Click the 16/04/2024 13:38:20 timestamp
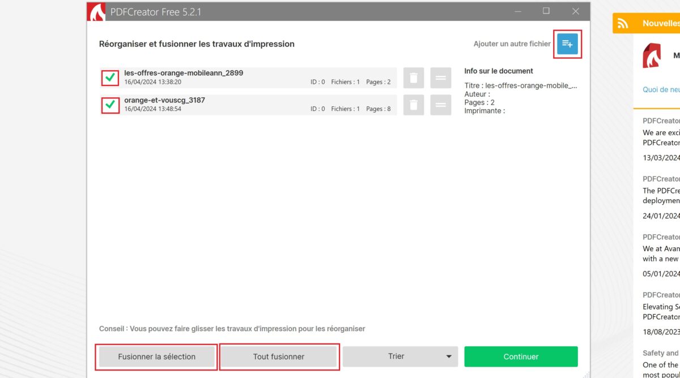The width and height of the screenshot is (680, 378). pyautogui.click(x=152, y=82)
